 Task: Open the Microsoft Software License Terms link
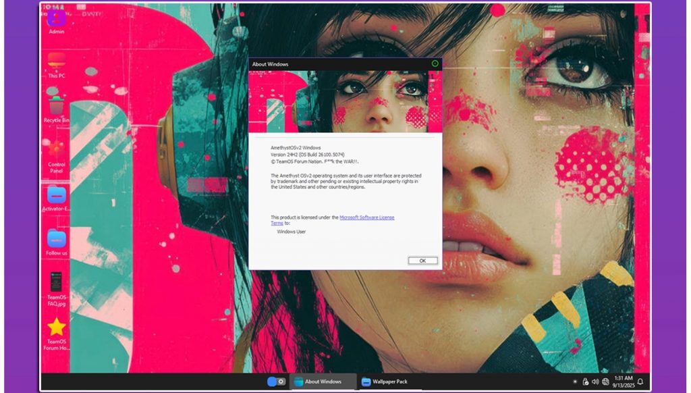click(x=366, y=217)
